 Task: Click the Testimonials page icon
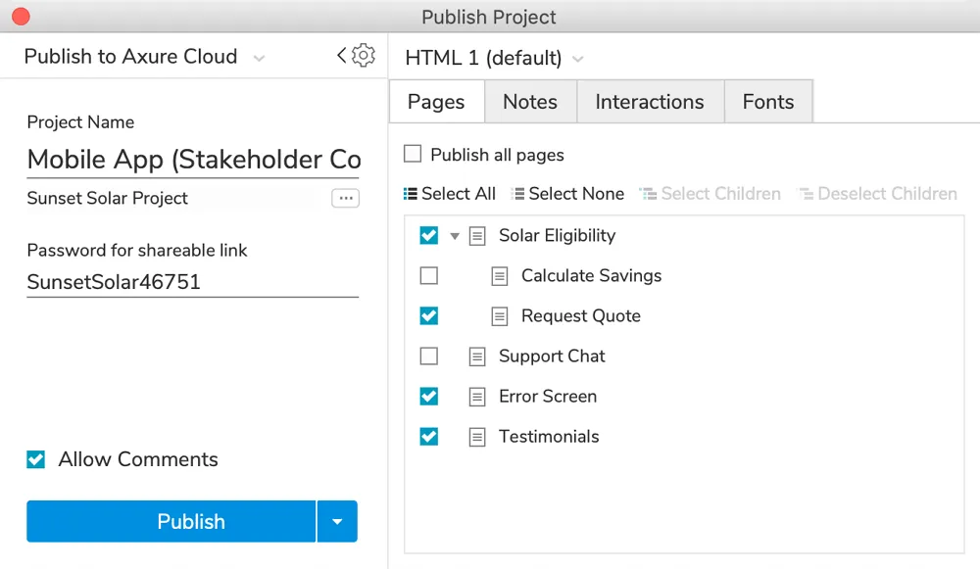point(477,437)
